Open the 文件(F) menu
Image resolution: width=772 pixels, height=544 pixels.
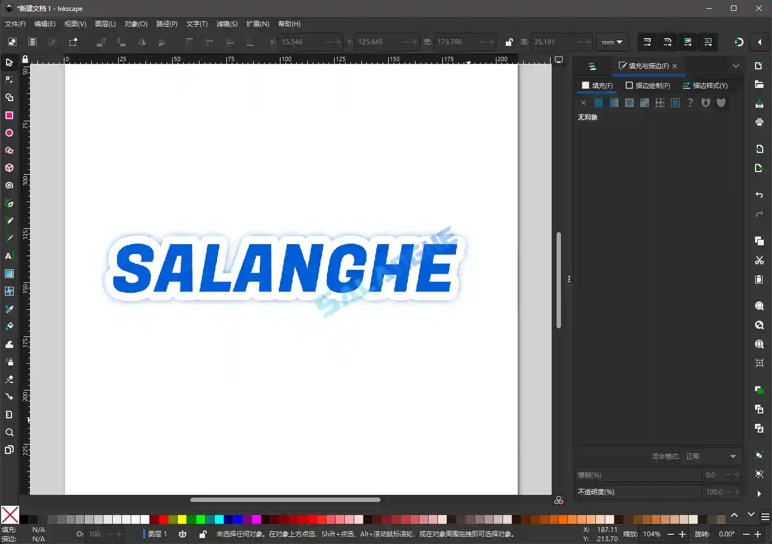(x=15, y=24)
